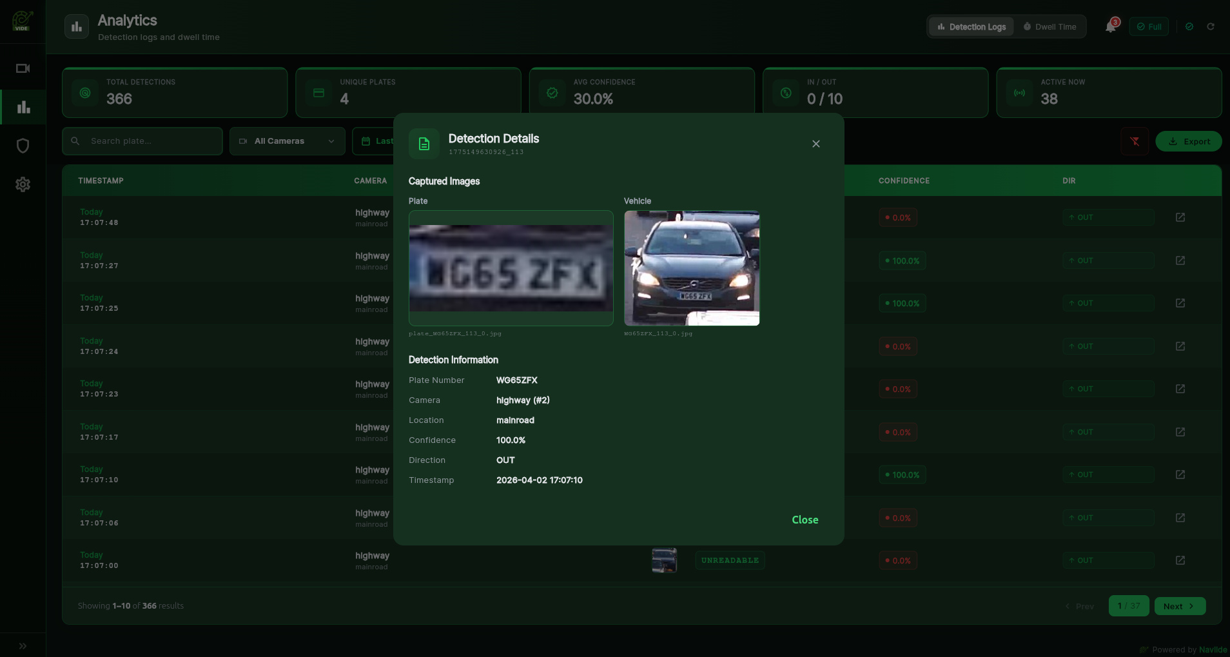Clear active filters with the red funnel icon
The width and height of the screenshot is (1230, 657).
point(1134,141)
